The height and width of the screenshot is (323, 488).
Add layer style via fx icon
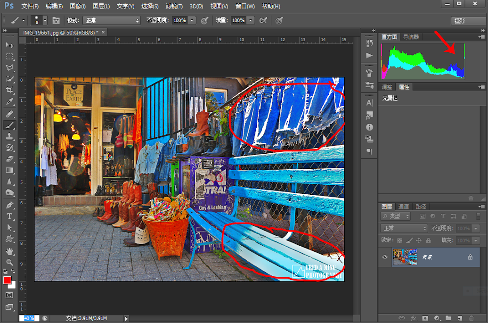[413, 318]
